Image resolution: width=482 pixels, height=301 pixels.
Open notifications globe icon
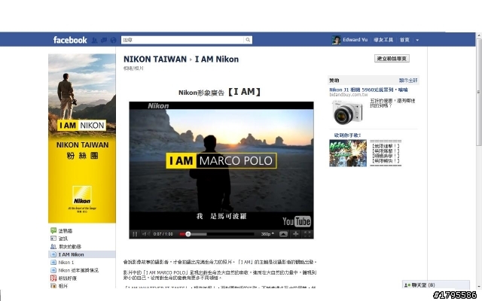point(113,40)
